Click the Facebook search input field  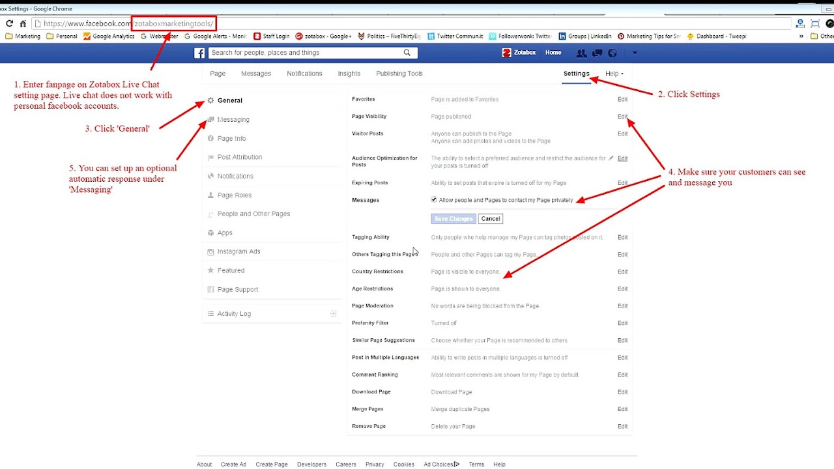[305, 53]
